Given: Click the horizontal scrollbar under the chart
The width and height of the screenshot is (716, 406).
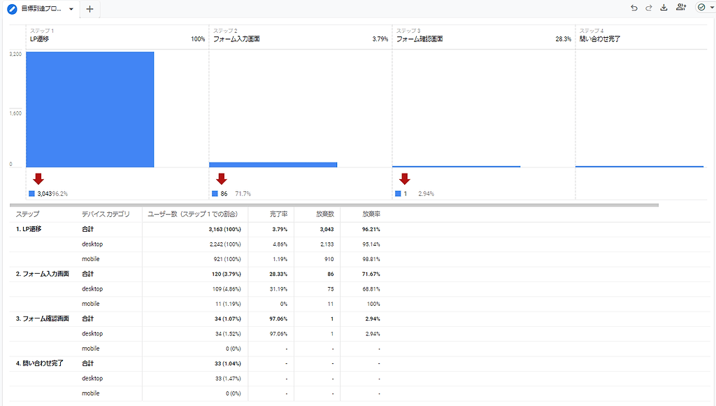Looking at the screenshot, I should pyautogui.click(x=334, y=205).
